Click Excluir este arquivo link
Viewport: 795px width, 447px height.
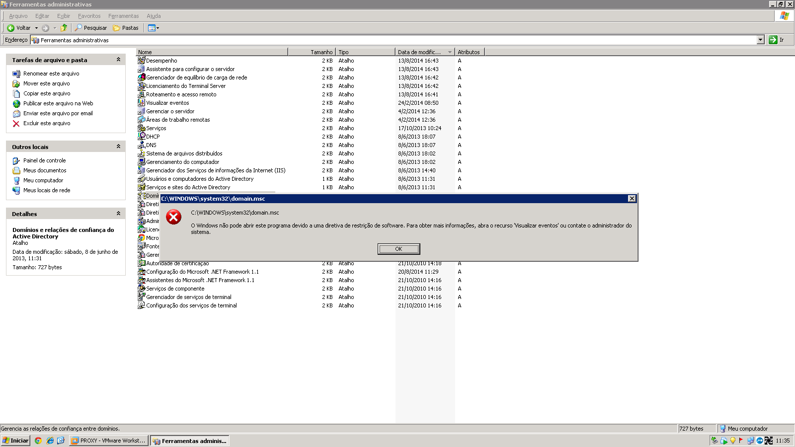(47, 123)
